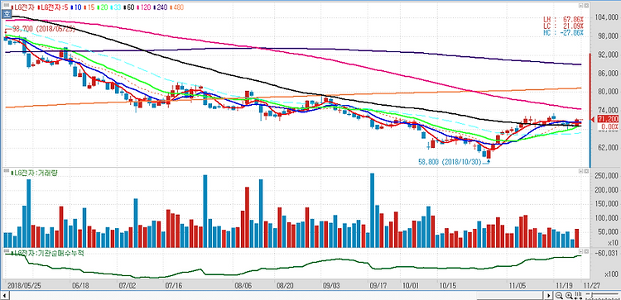
Task: Click the chart zoom slider bar
Action: click(x=602, y=296)
